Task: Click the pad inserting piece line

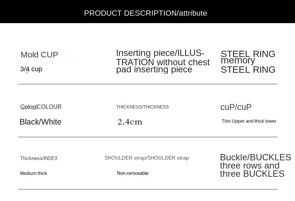Action: (154, 69)
